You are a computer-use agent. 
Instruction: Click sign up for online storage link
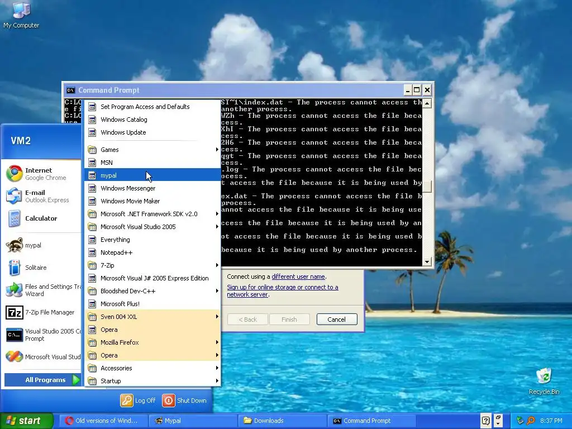coord(282,290)
